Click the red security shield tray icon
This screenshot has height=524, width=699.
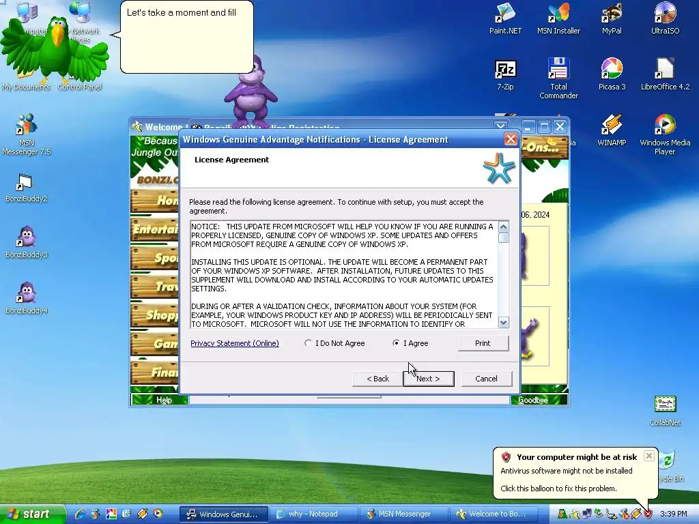(648, 514)
